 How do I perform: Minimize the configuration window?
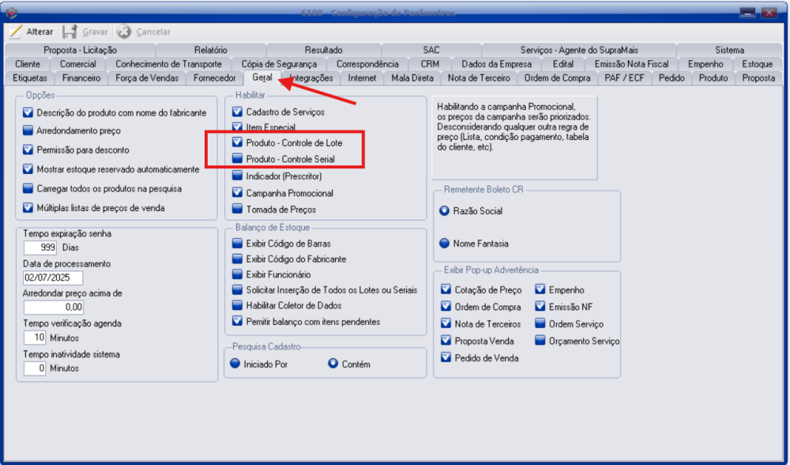747,12
